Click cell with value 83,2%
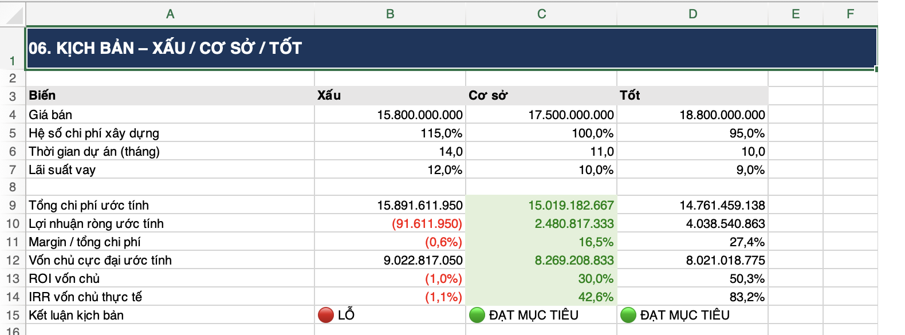The height and width of the screenshot is (335, 905). (692, 297)
